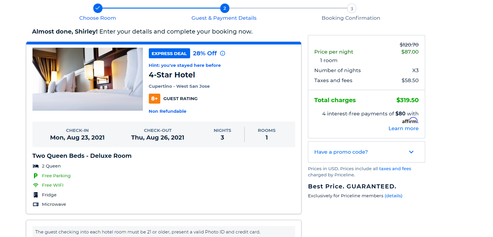
Task: Expand the promo code chevron
Action: pyautogui.click(x=411, y=152)
